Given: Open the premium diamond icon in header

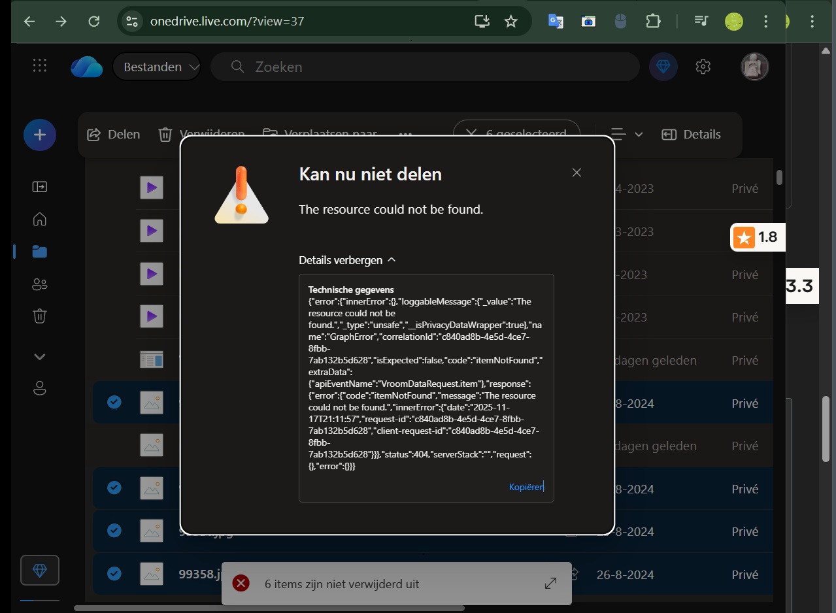Looking at the screenshot, I should pyautogui.click(x=663, y=67).
